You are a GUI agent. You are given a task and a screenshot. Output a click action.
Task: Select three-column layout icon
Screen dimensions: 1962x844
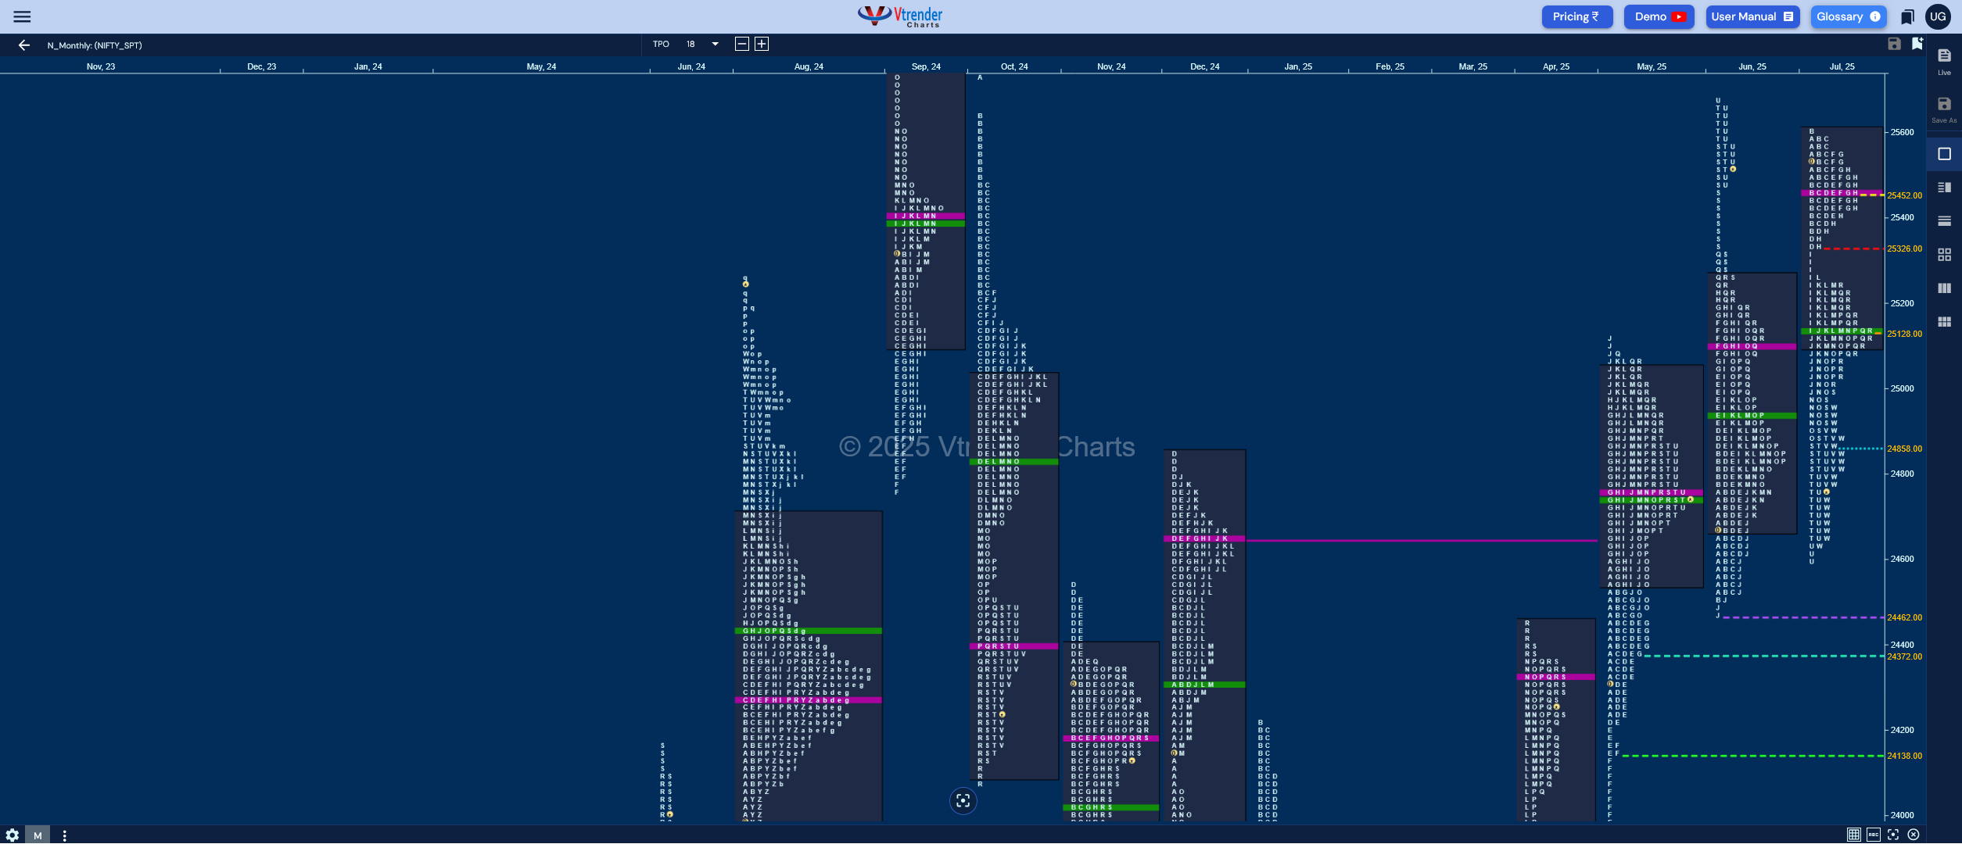click(1944, 288)
